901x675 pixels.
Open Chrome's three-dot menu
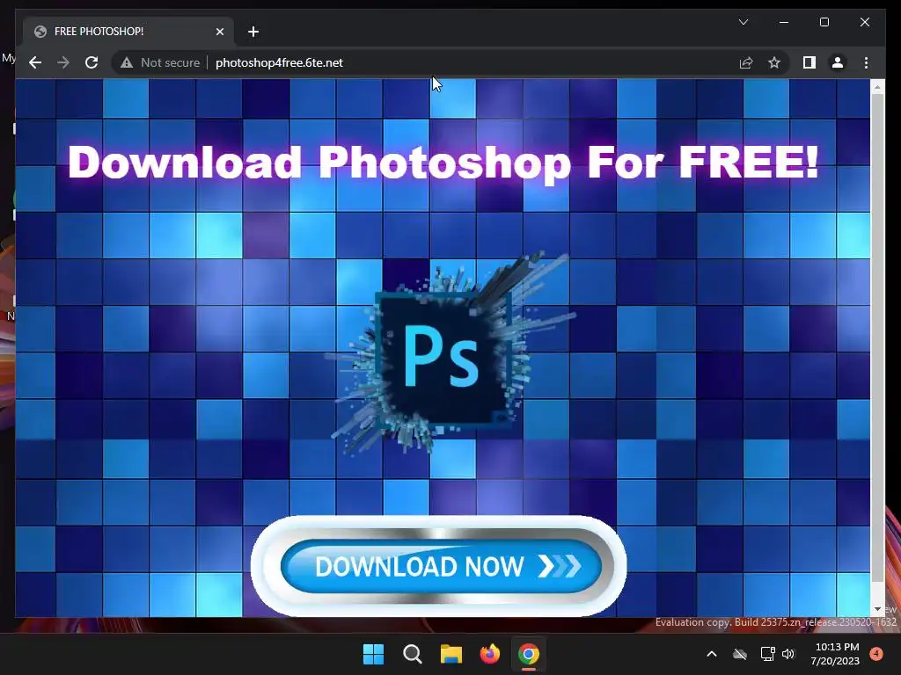866,62
